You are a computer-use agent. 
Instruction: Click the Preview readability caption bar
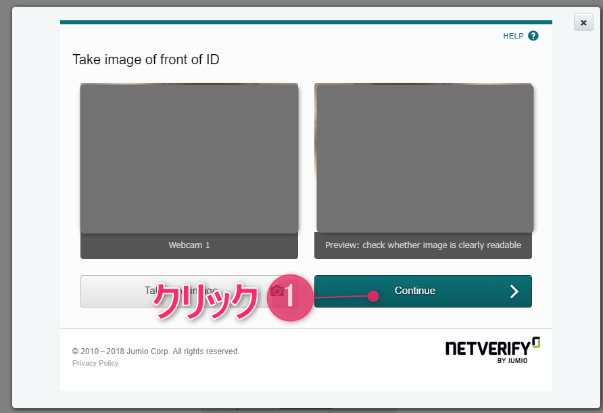coord(423,245)
